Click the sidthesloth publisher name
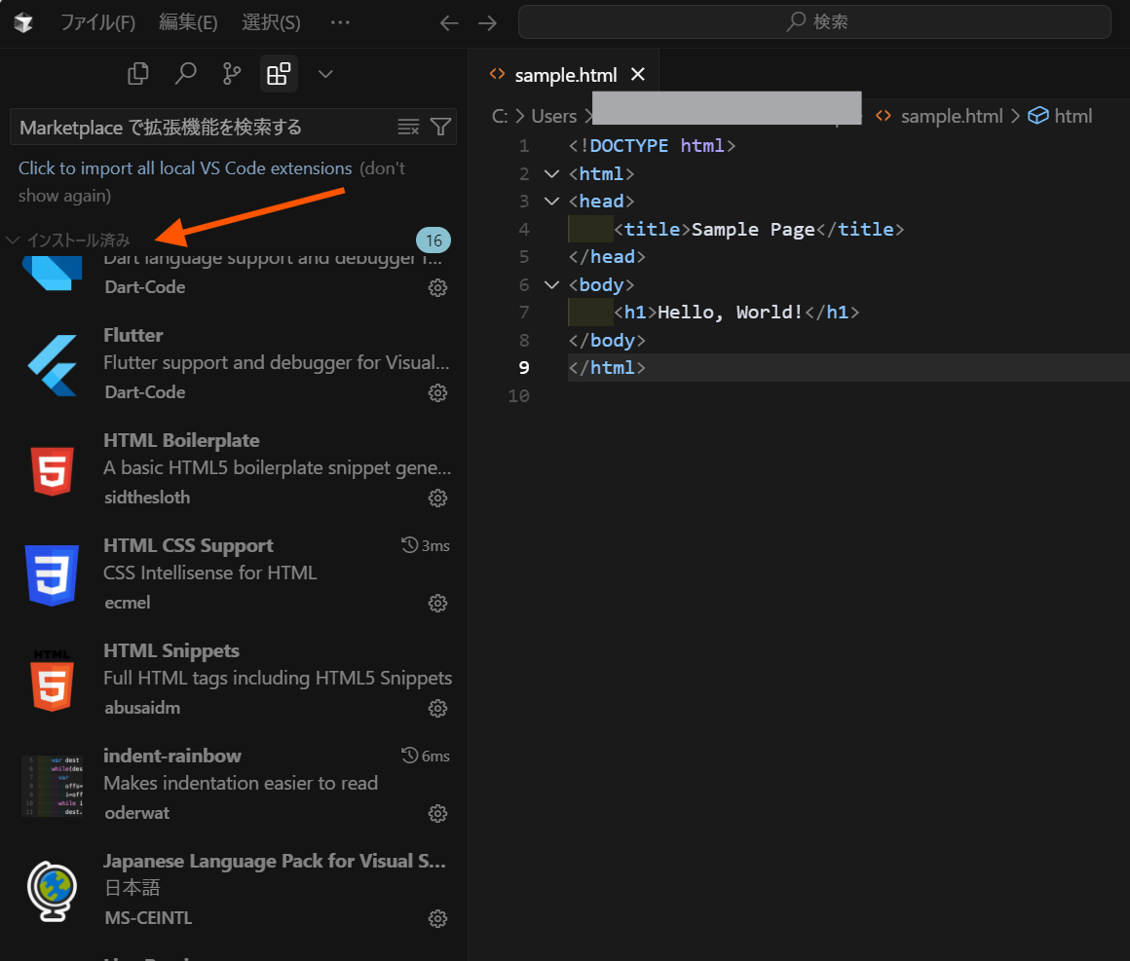This screenshot has width=1130, height=961. (x=147, y=498)
